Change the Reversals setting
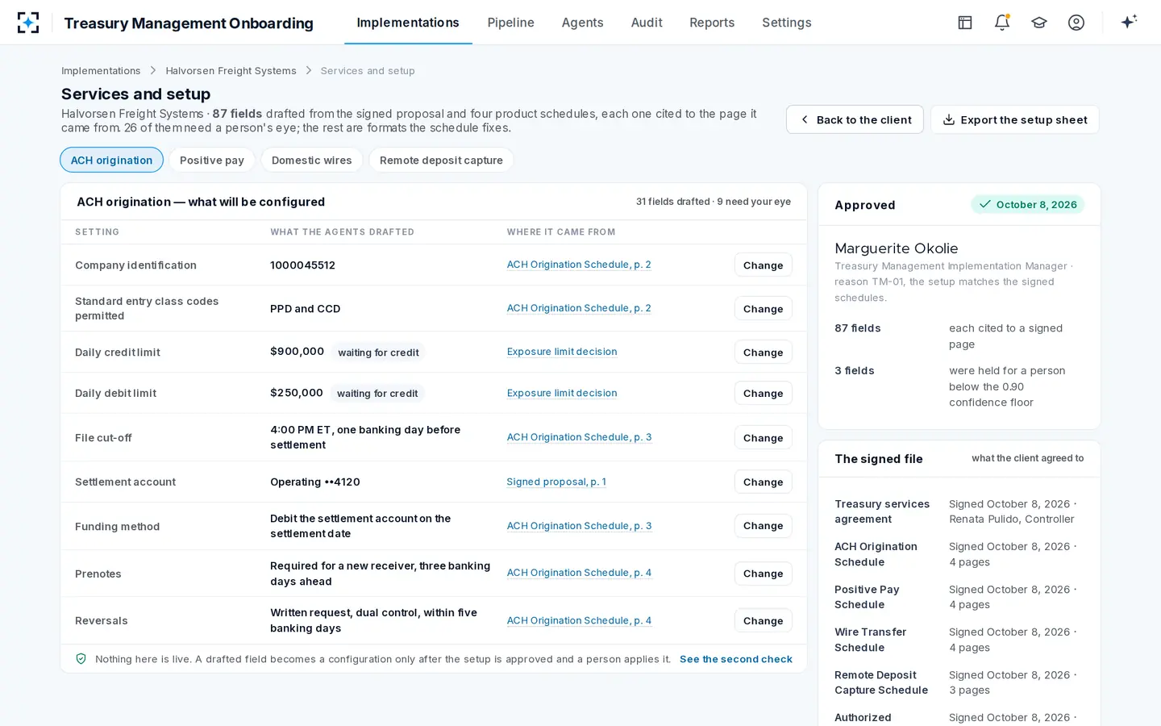 (763, 620)
